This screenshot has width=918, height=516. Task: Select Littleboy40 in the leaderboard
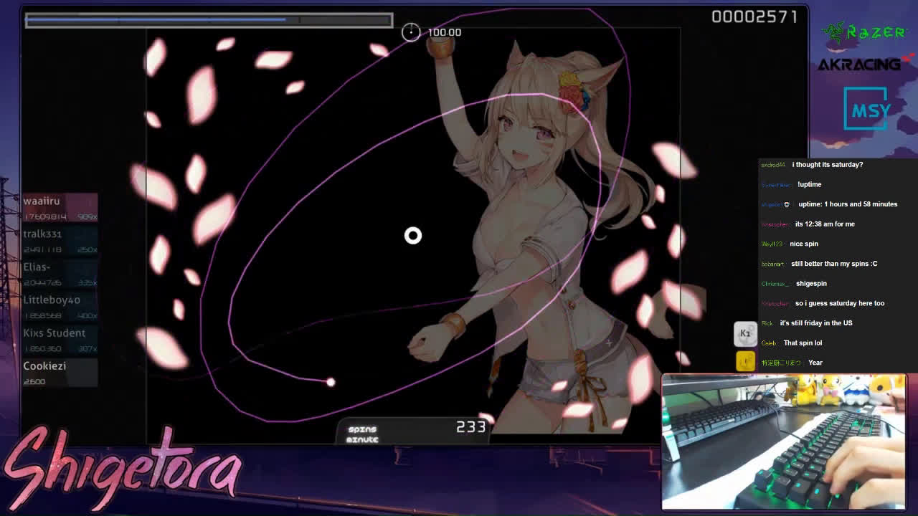[60, 307]
